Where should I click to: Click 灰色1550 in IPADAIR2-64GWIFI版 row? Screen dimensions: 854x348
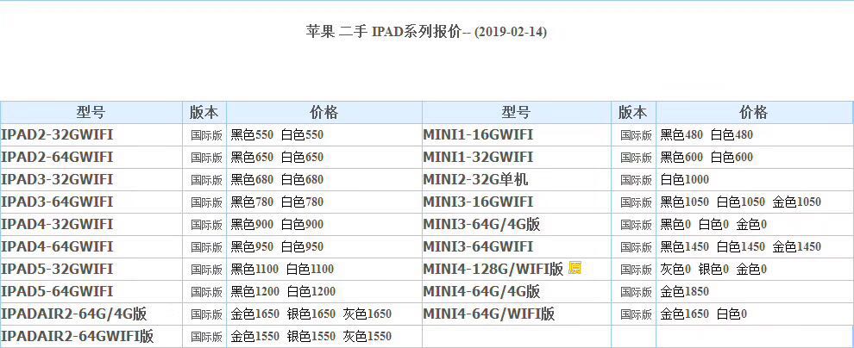[367, 336]
